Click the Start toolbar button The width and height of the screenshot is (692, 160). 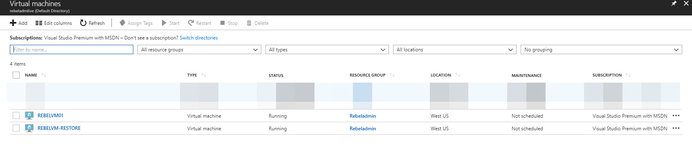[171, 23]
